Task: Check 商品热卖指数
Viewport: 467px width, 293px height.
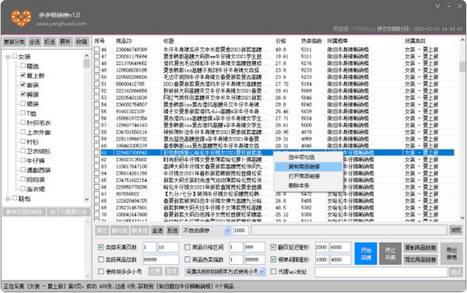Action: pyautogui.click(x=188, y=260)
